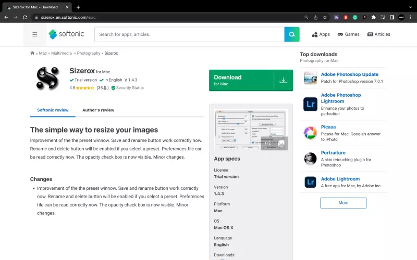
Task: Open Adobe Photoshop Lightroom link
Action: [x=341, y=98]
